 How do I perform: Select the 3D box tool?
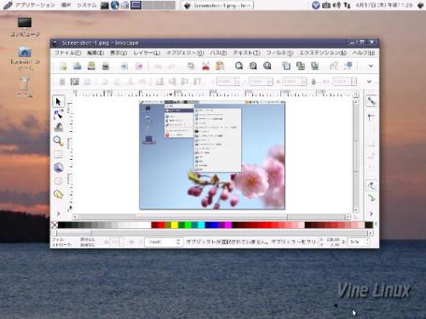58,168
